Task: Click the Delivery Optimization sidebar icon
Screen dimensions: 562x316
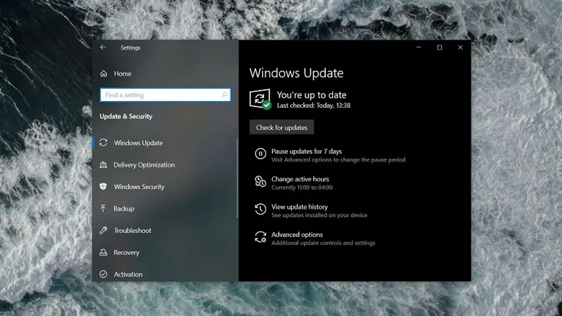Action: click(103, 165)
